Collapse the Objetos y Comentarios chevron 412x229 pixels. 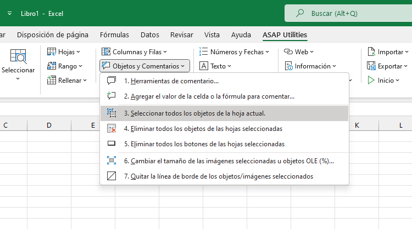pos(182,66)
